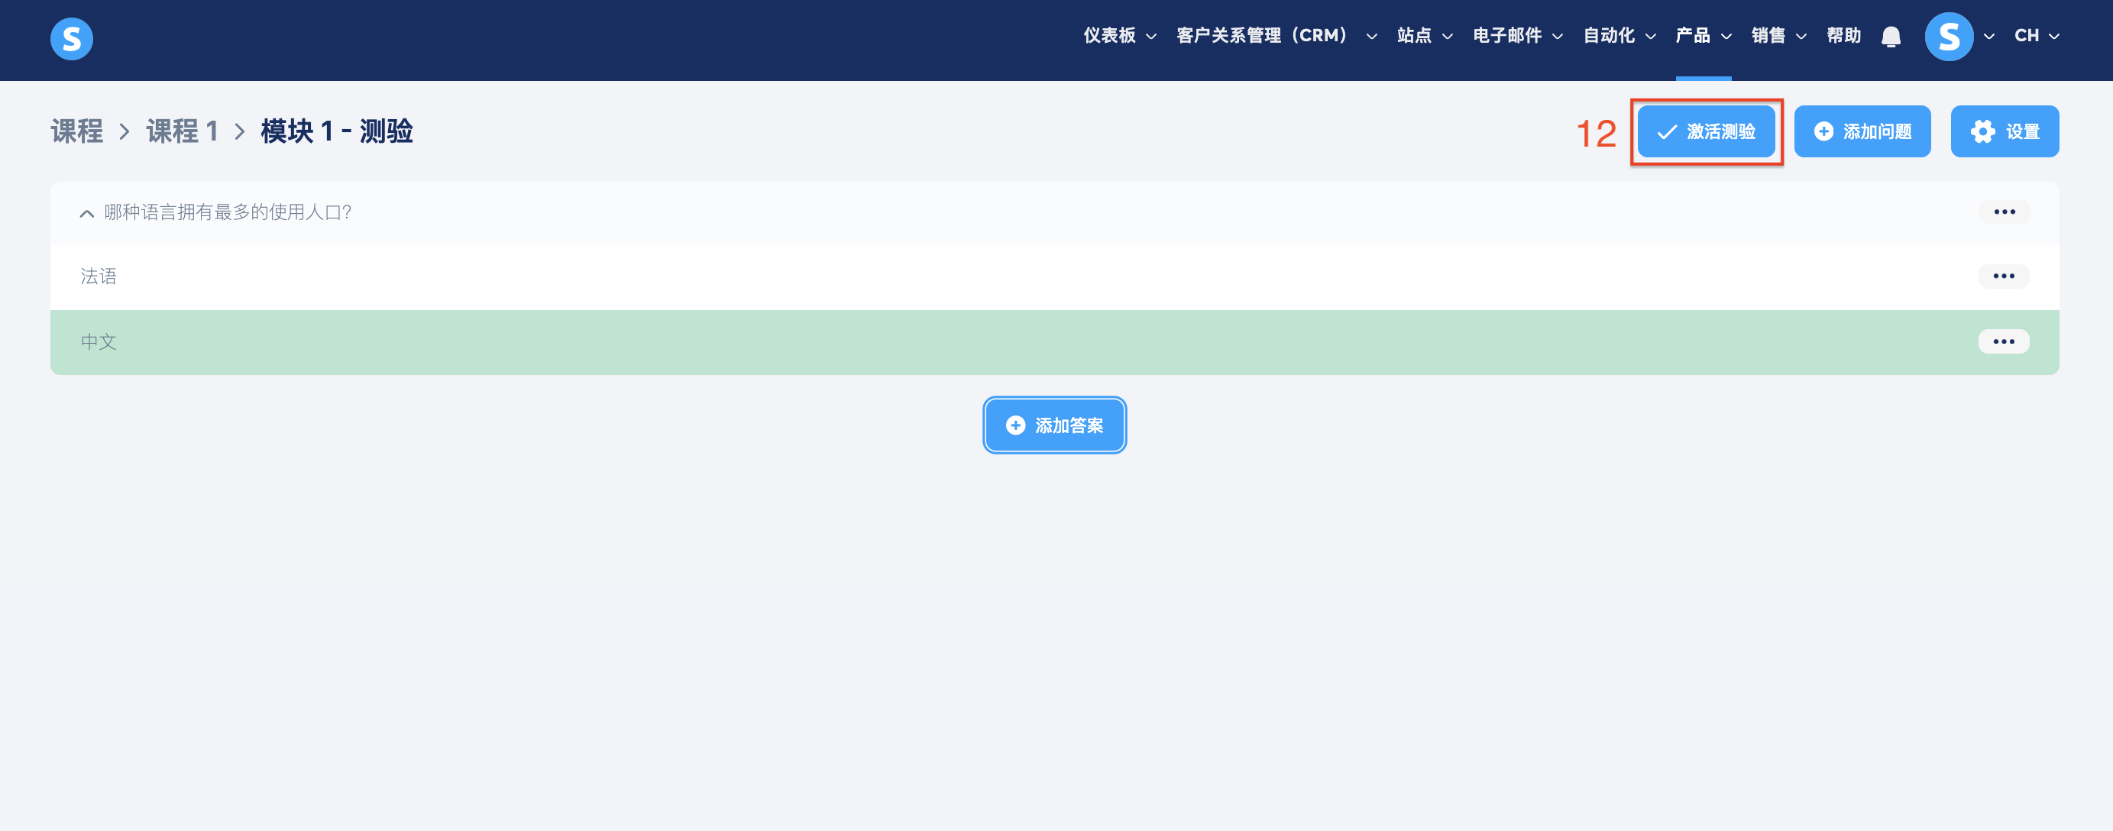This screenshot has width=2113, height=831.
Task: Open the 站点 menu
Action: click(x=1424, y=35)
